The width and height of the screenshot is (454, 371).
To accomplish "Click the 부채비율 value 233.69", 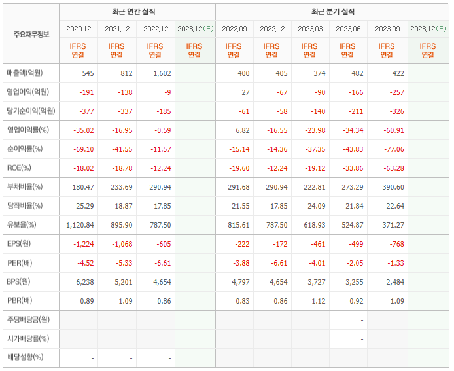I will tap(122, 187).
